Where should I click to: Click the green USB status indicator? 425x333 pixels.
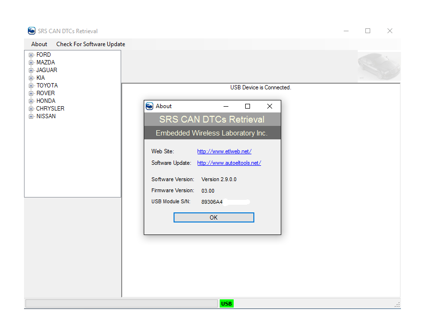point(226,304)
